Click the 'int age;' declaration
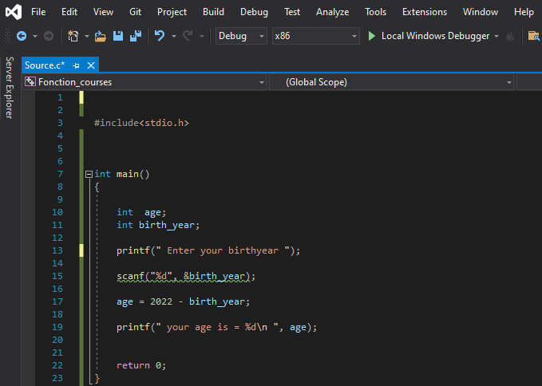542x386 pixels. tap(141, 212)
